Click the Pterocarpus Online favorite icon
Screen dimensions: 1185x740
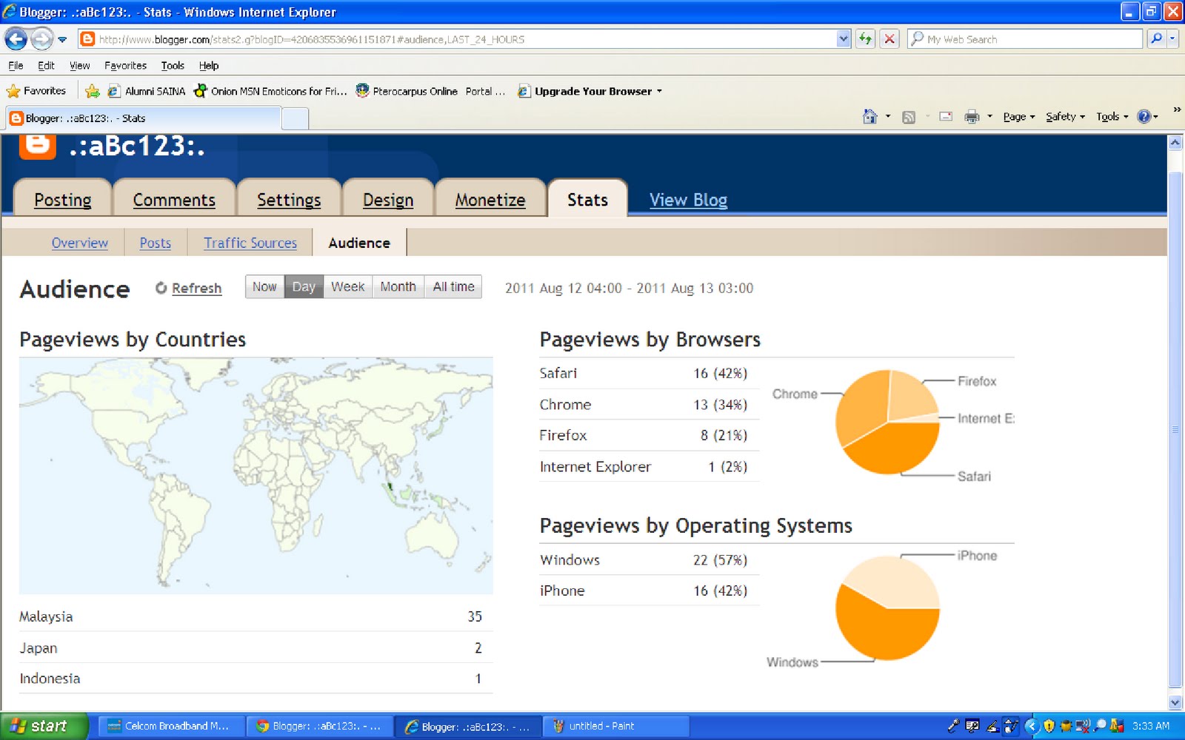[x=362, y=91]
